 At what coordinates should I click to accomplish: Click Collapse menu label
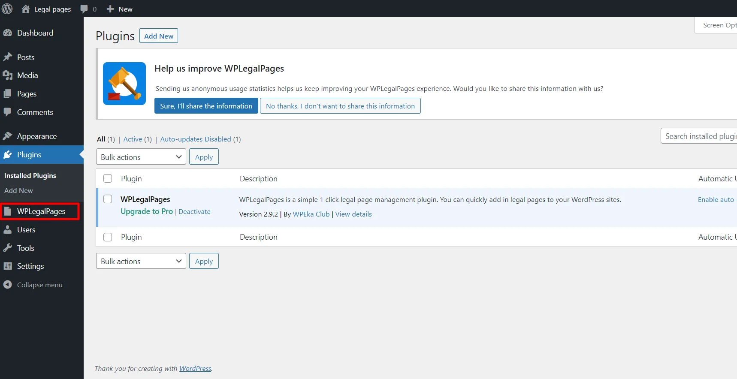click(40, 285)
